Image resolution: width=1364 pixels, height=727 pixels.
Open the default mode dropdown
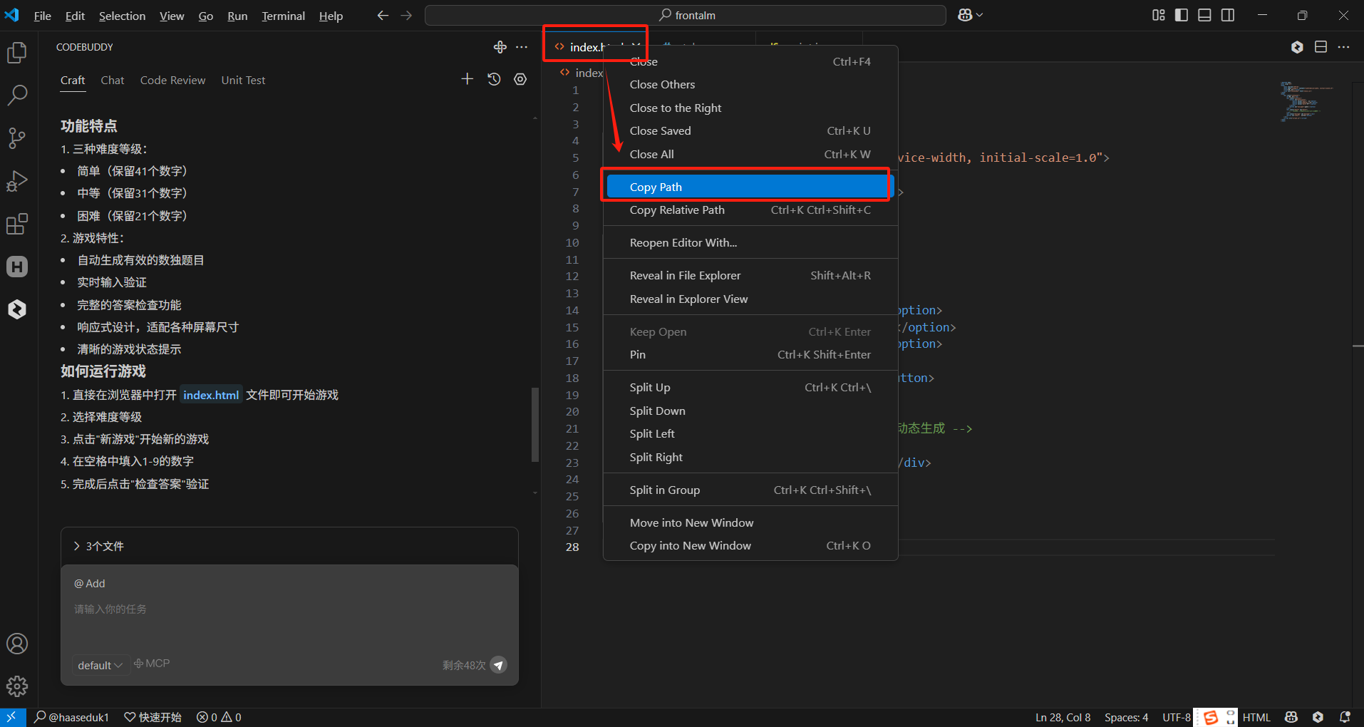(x=100, y=665)
